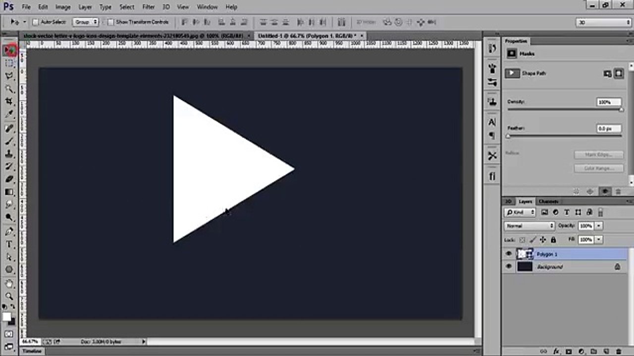
Task: Select the Eraser tool
Action: click(9, 179)
